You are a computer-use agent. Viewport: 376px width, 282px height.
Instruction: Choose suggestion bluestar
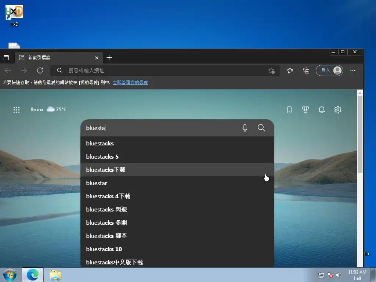click(x=177, y=183)
